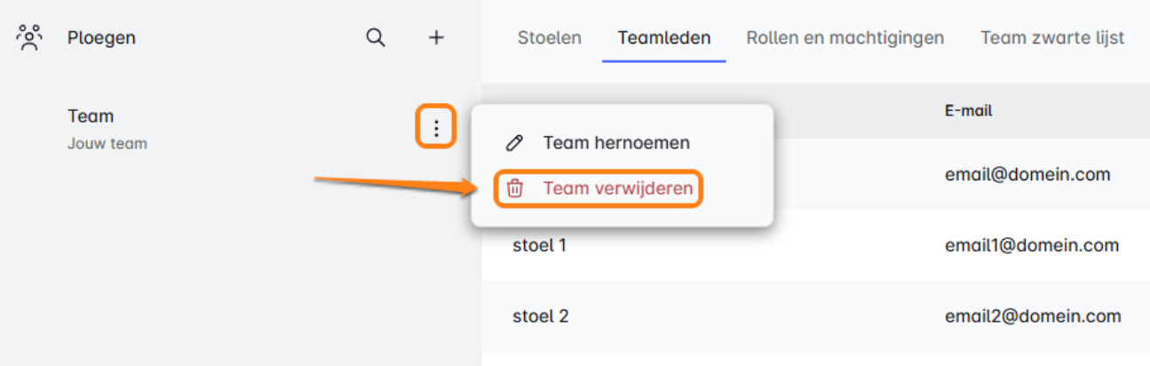1150x366 pixels.
Task: Select the stoel 1 row
Action: click(539, 245)
